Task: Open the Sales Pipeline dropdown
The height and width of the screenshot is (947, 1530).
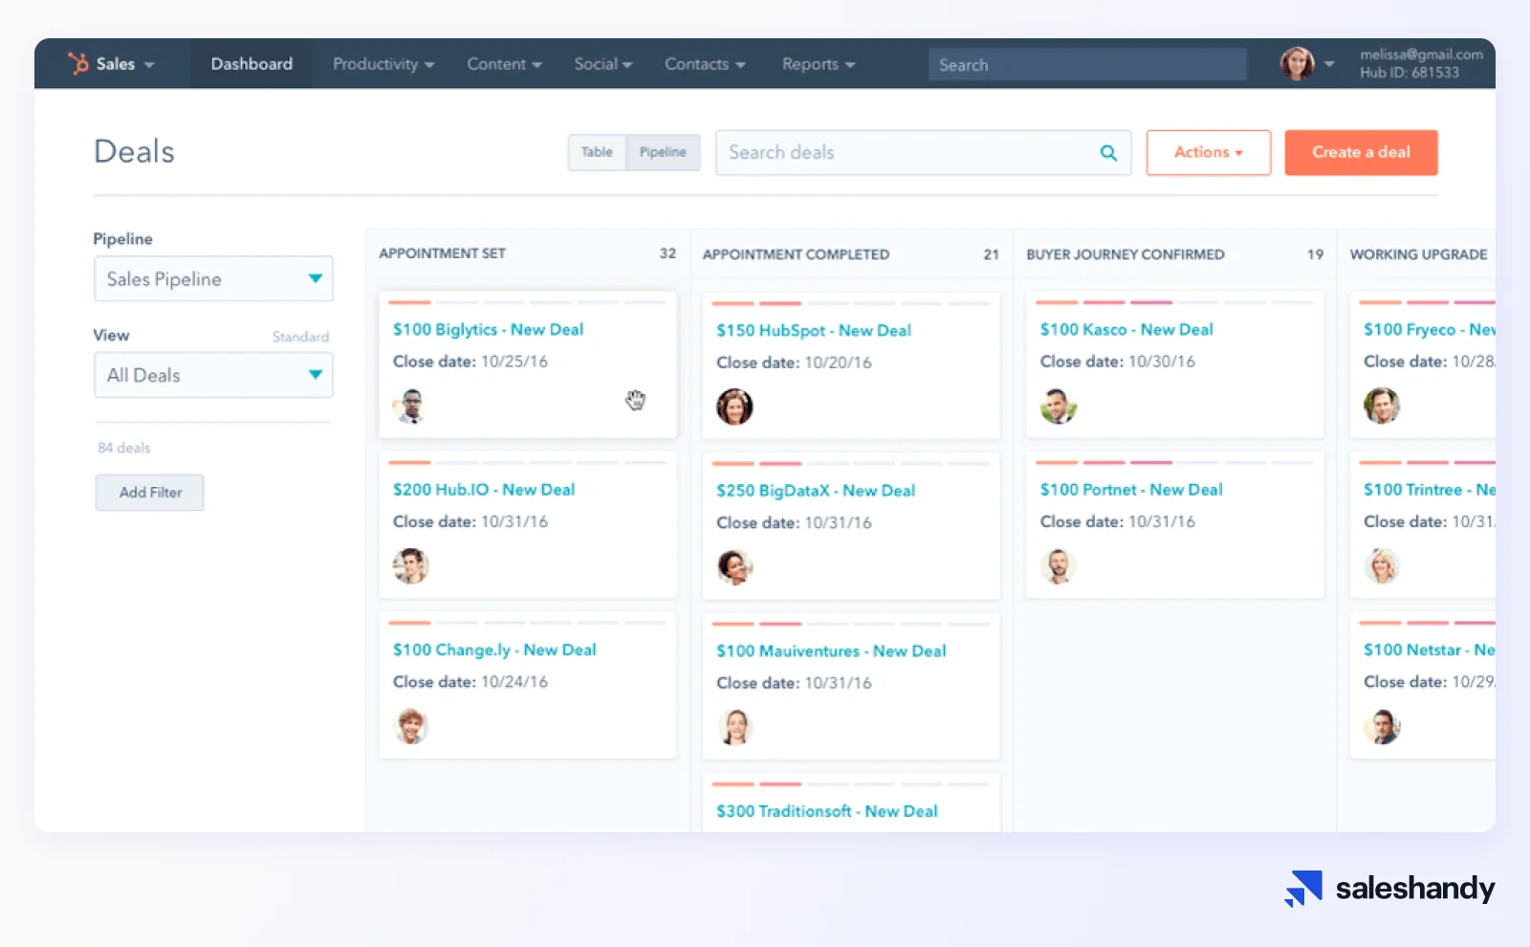Action: click(x=213, y=278)
